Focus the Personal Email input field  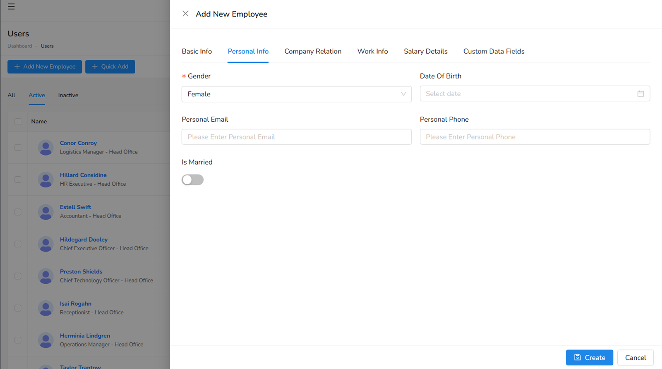tap(297, 137)
